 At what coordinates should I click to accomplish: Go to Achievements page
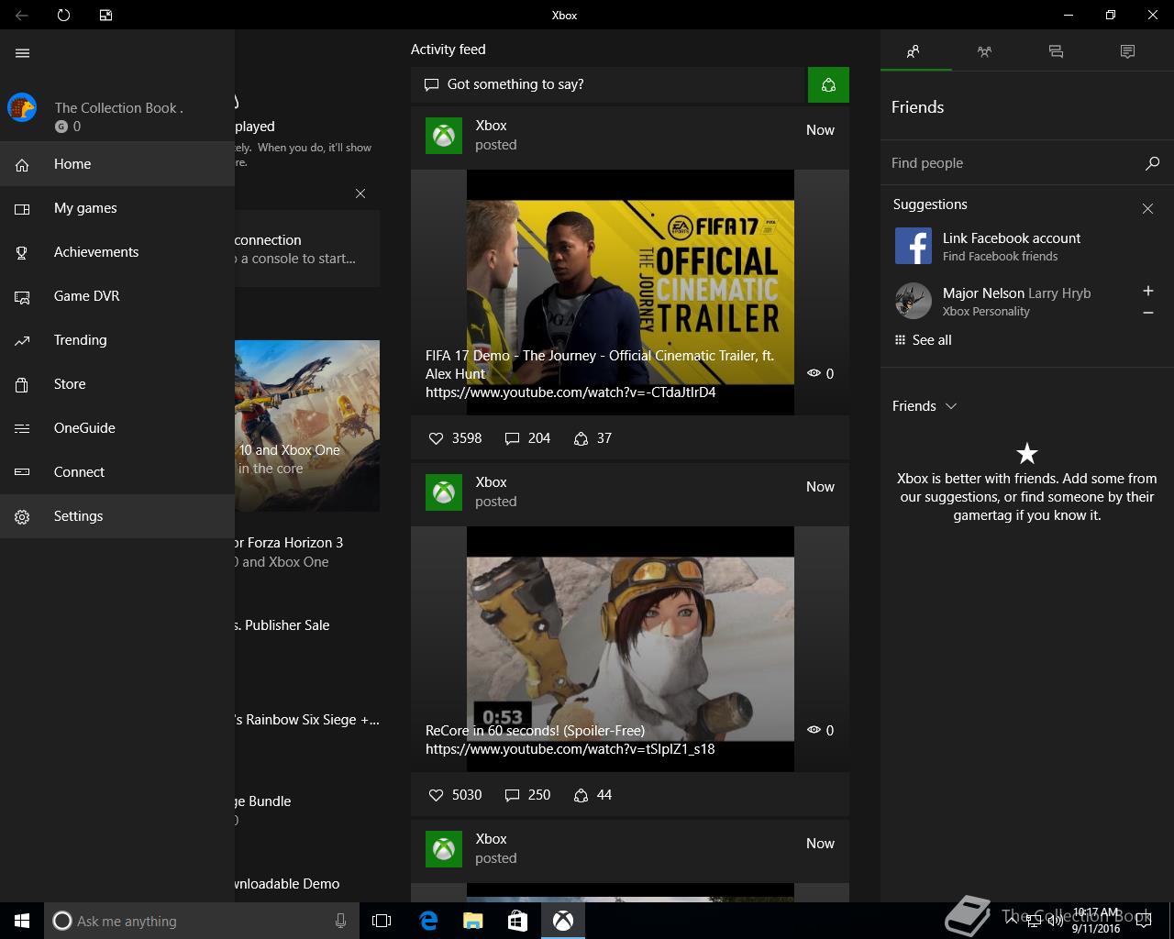117,252
